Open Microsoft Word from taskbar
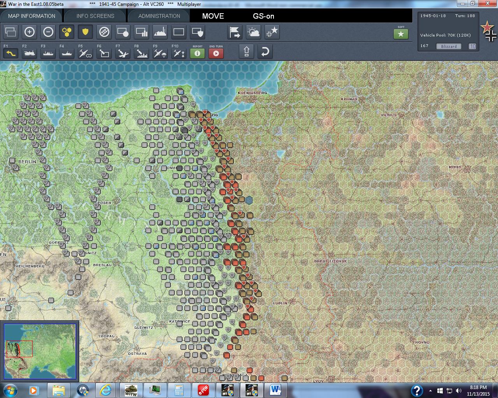This screenshot has width=498, height=398. tap(275, 390)
